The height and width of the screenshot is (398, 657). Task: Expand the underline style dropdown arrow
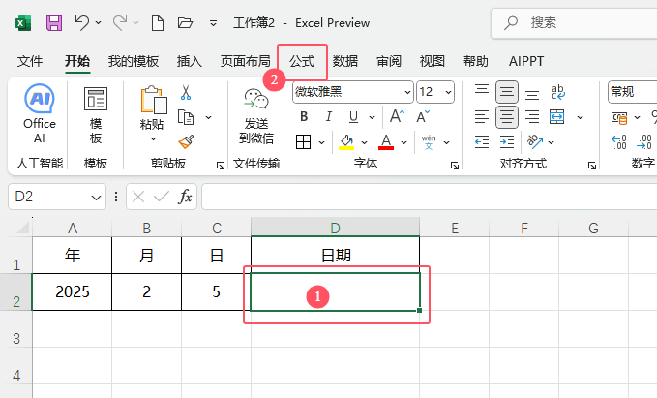pos(372,117)
